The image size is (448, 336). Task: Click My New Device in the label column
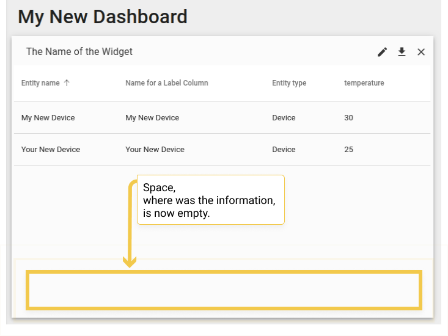click(152, 118)
